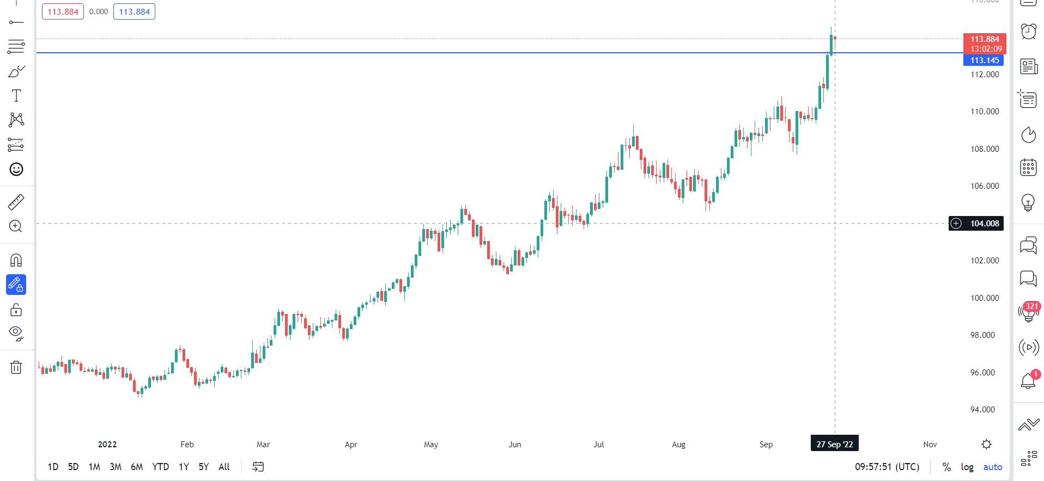
Task: Click the All time range button
Action: pyautogui.click(x=224, y=467)
